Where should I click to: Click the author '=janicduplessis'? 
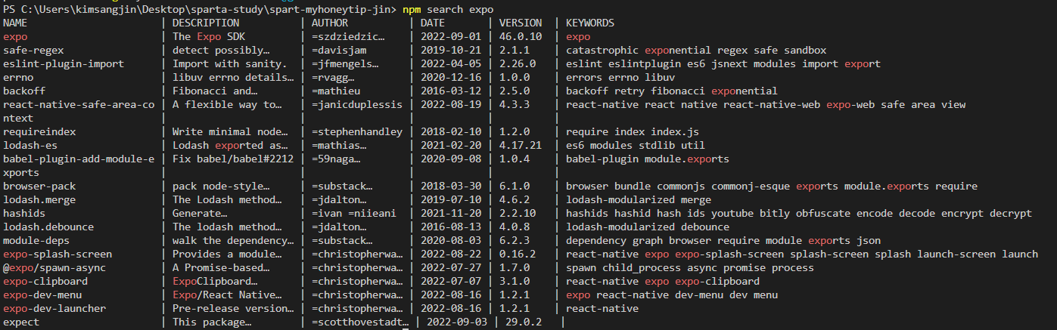356,104
